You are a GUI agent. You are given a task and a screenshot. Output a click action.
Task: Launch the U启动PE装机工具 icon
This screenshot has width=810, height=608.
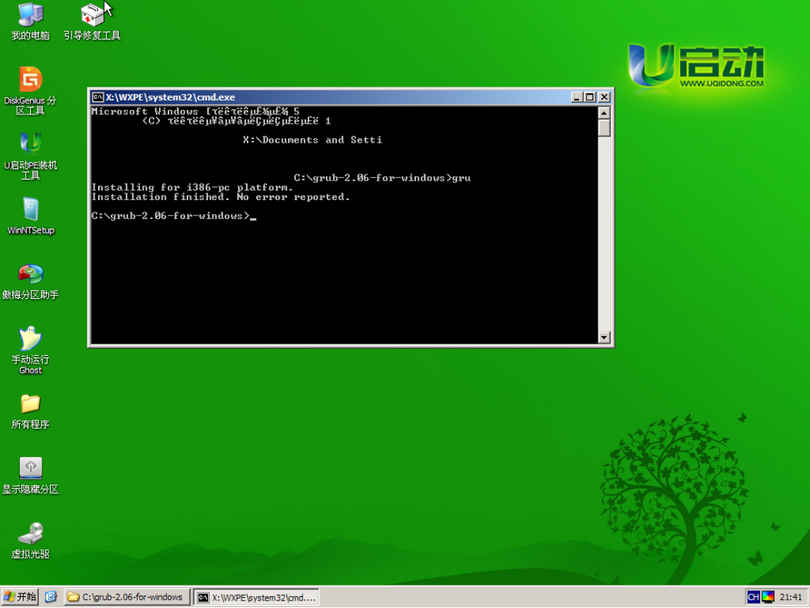pyautogui.click(x=31, y=156)
